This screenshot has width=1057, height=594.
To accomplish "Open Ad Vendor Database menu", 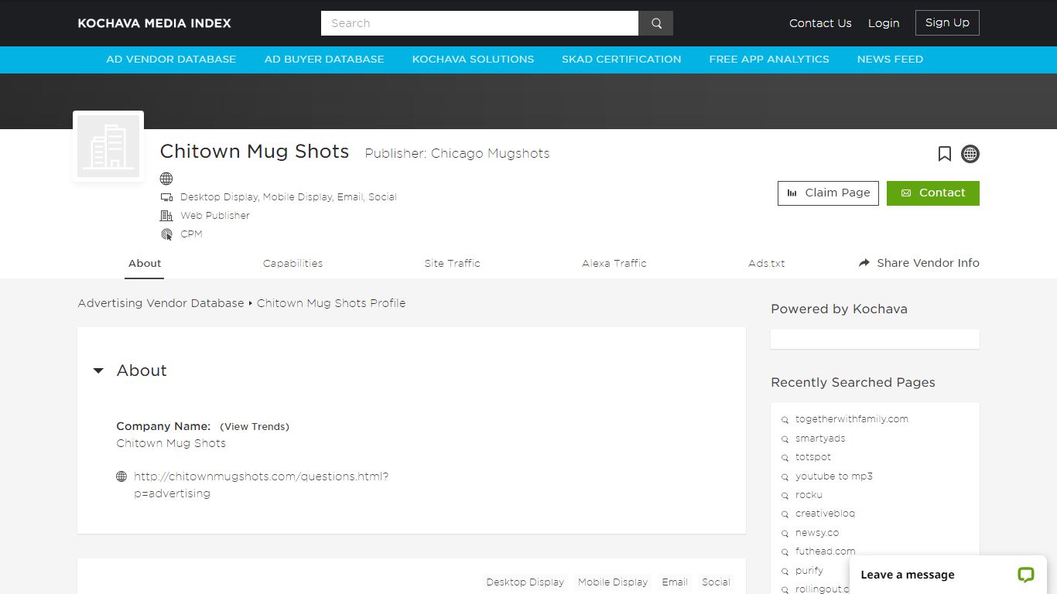I will point(171,59).
